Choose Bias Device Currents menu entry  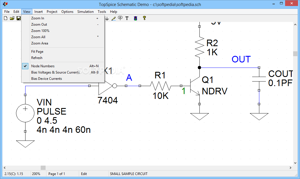coord(63,79)
